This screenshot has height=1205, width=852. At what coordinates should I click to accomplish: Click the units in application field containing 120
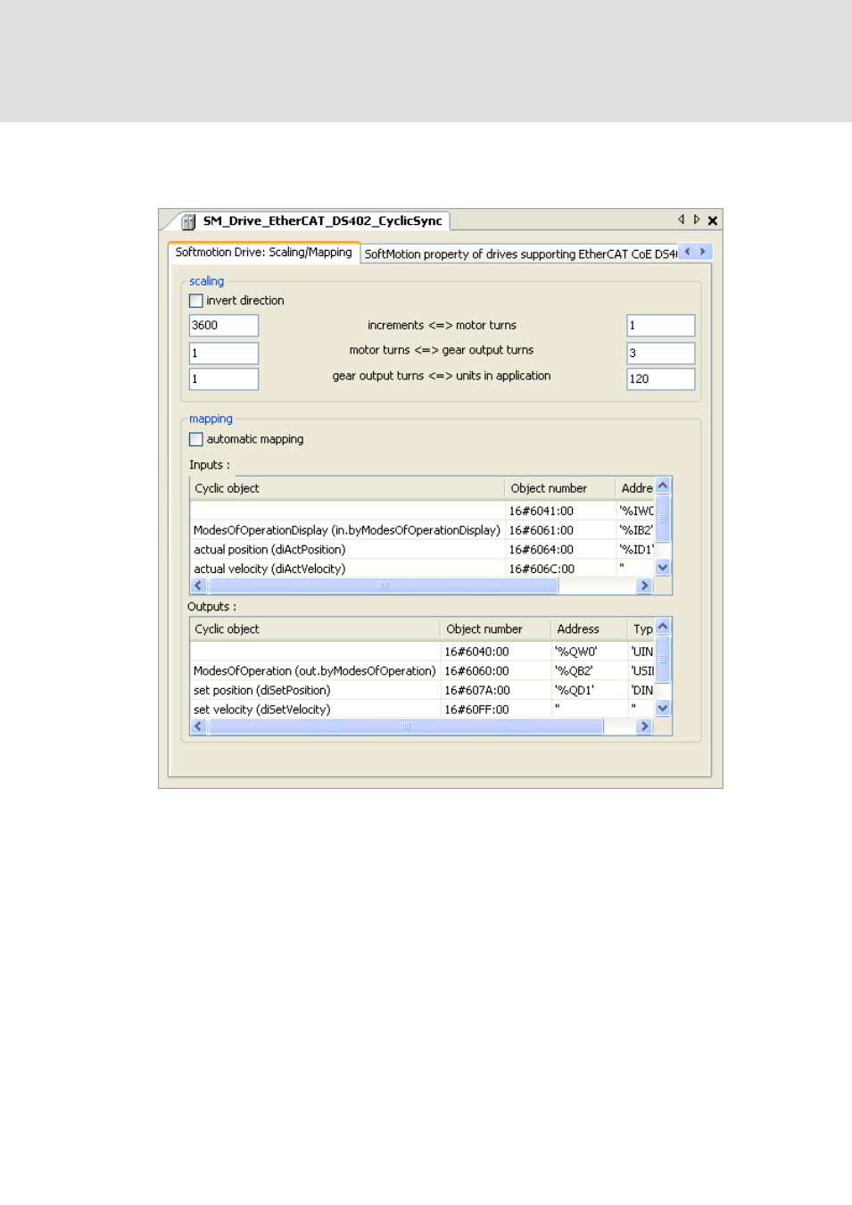pos(661,379)
